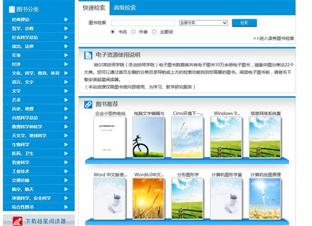
Task: Open the 计算机绘图原理 book cover
Action: coord(265,198)
